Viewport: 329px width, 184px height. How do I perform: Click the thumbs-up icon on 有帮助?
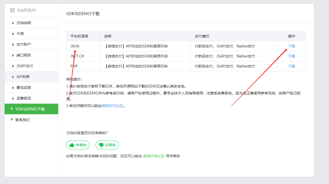coord(72,145)
